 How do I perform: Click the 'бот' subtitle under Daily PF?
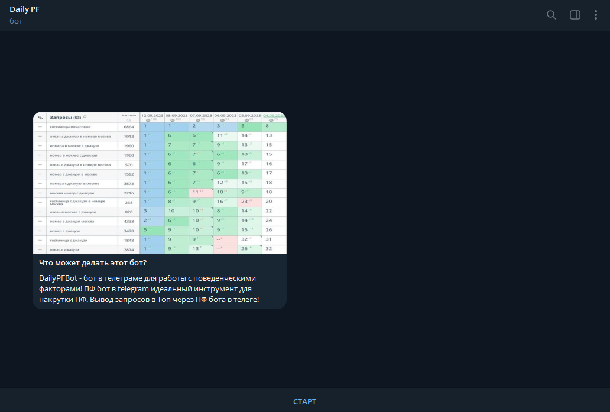pyautogui.click(x=16, y=21)
